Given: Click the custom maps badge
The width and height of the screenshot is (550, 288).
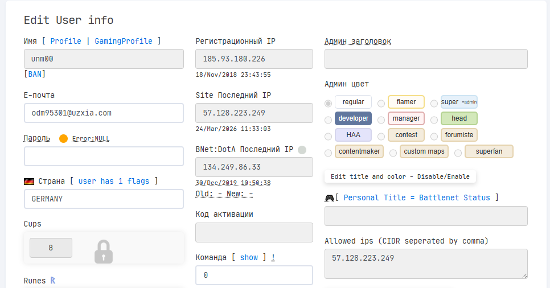Looking at the screenshot, I should coord(424,151).
